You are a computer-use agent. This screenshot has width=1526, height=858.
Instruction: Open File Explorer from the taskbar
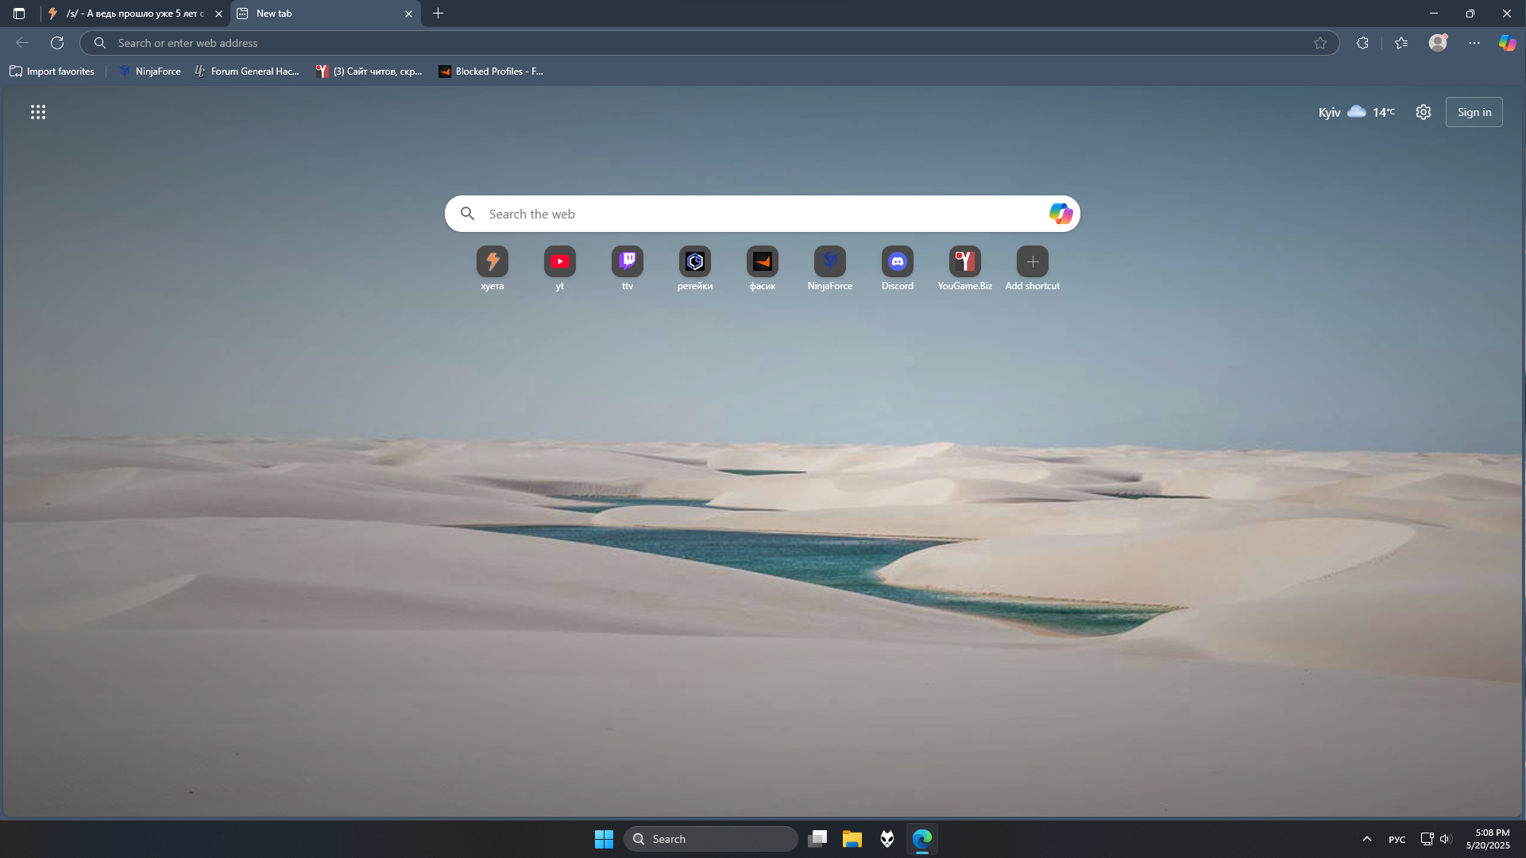[852, 839]
